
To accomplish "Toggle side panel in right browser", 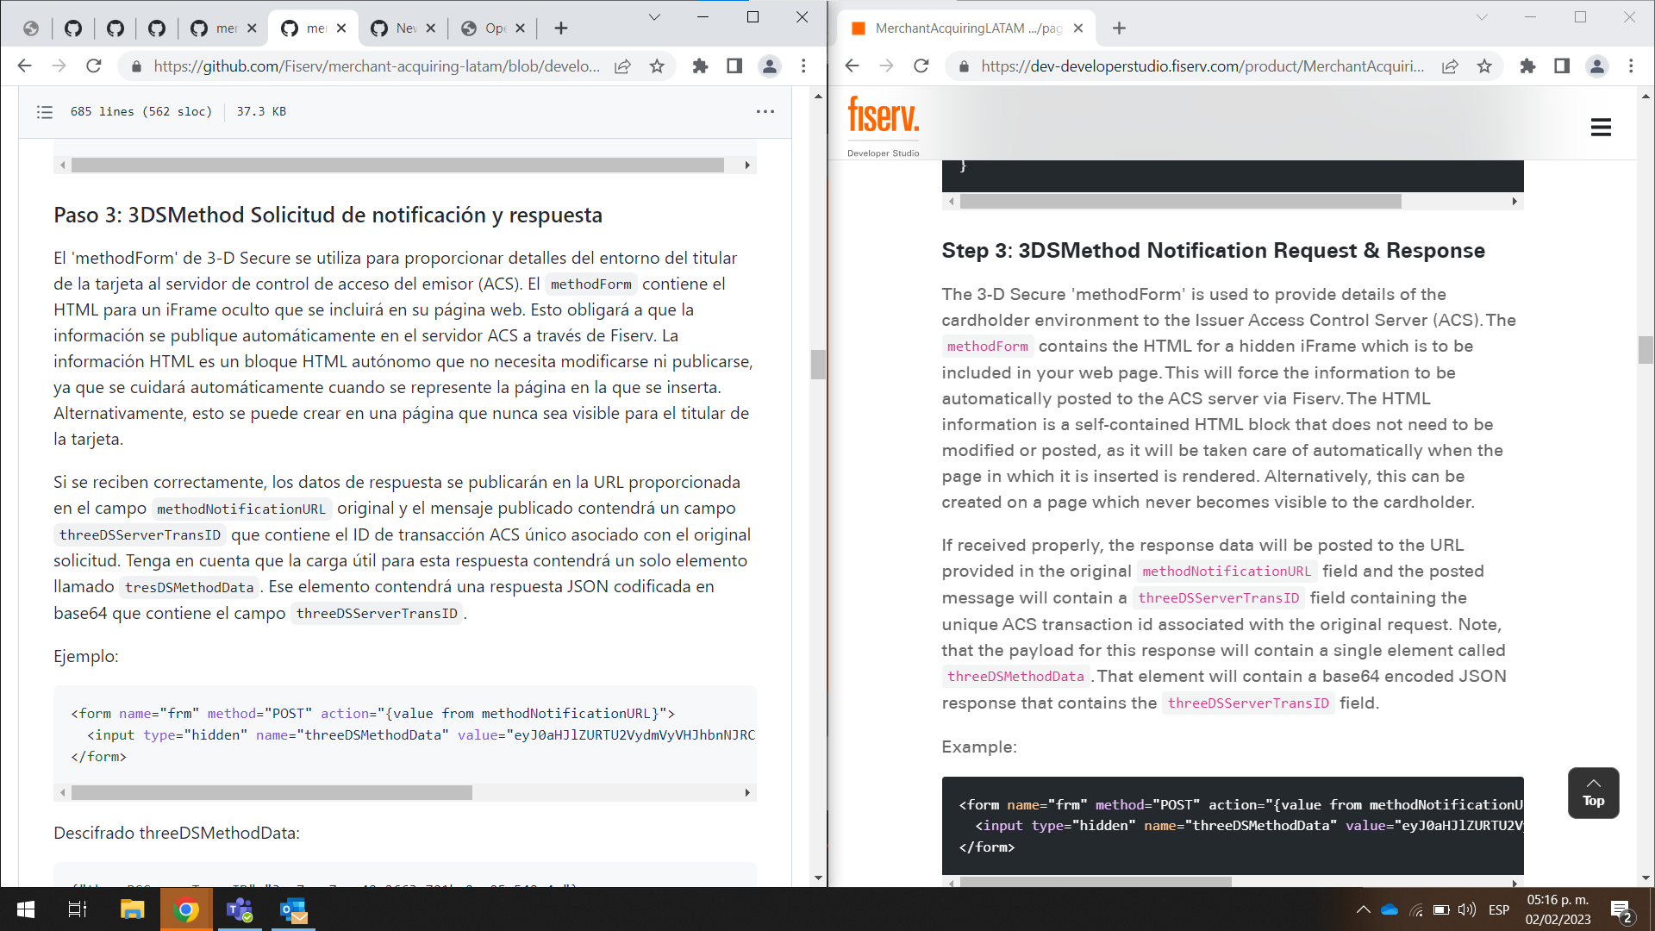I will (1561, 66).
